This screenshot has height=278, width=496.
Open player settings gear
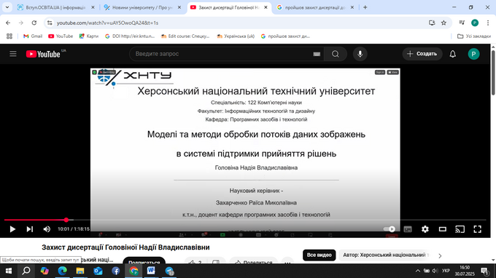pyautogui.click(x=425, y=229)
